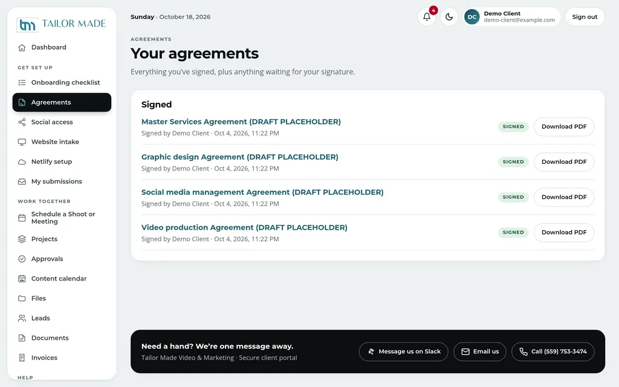Image resolution: width=619 pixels, height=387 pixels.
Task: Navigate to Netlify setup
Action: [x=62, y=161]
